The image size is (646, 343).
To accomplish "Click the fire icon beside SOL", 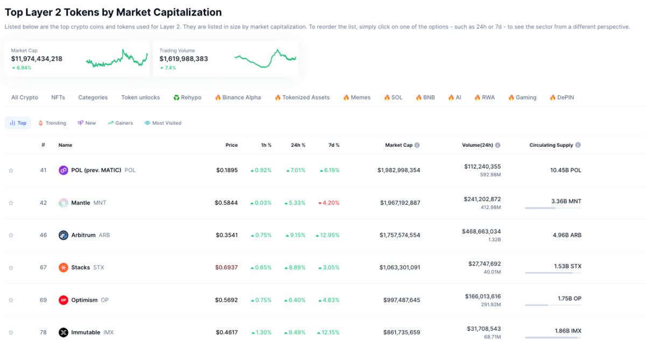I will (387, 97).
